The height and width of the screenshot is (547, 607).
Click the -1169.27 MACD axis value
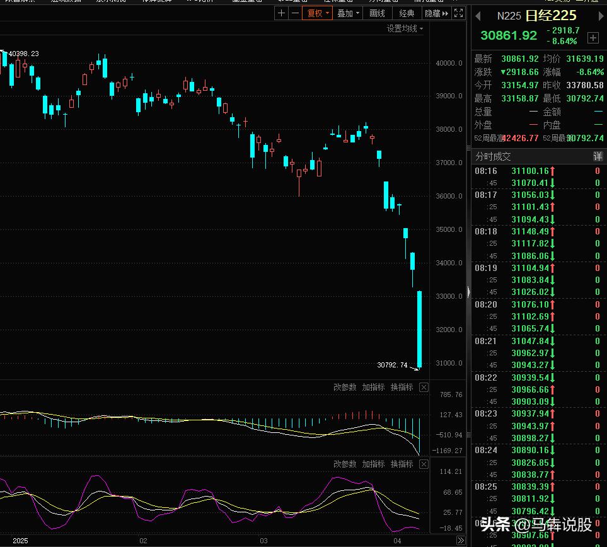[447, 451]
